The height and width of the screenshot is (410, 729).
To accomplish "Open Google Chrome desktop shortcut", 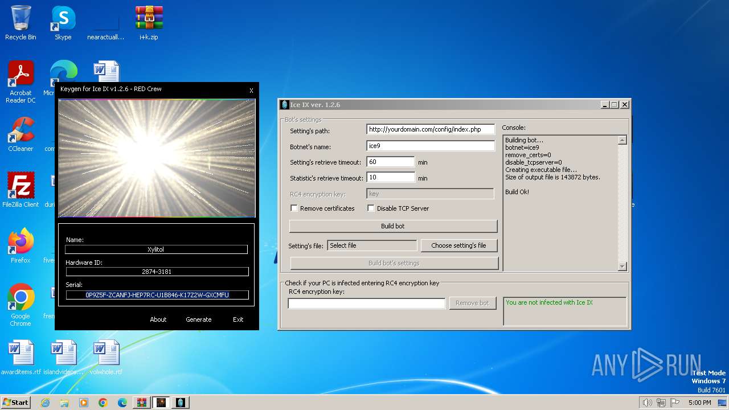I will pos(21,305).
